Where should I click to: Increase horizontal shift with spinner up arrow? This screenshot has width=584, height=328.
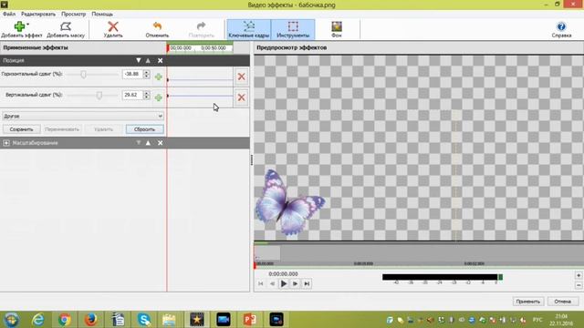pos(147,72)
